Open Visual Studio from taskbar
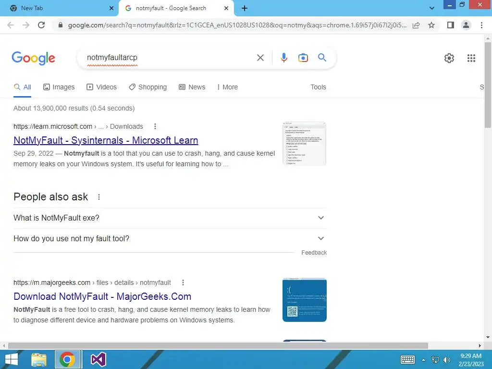This screenshot has width=492, height=369. click(98, 359)
